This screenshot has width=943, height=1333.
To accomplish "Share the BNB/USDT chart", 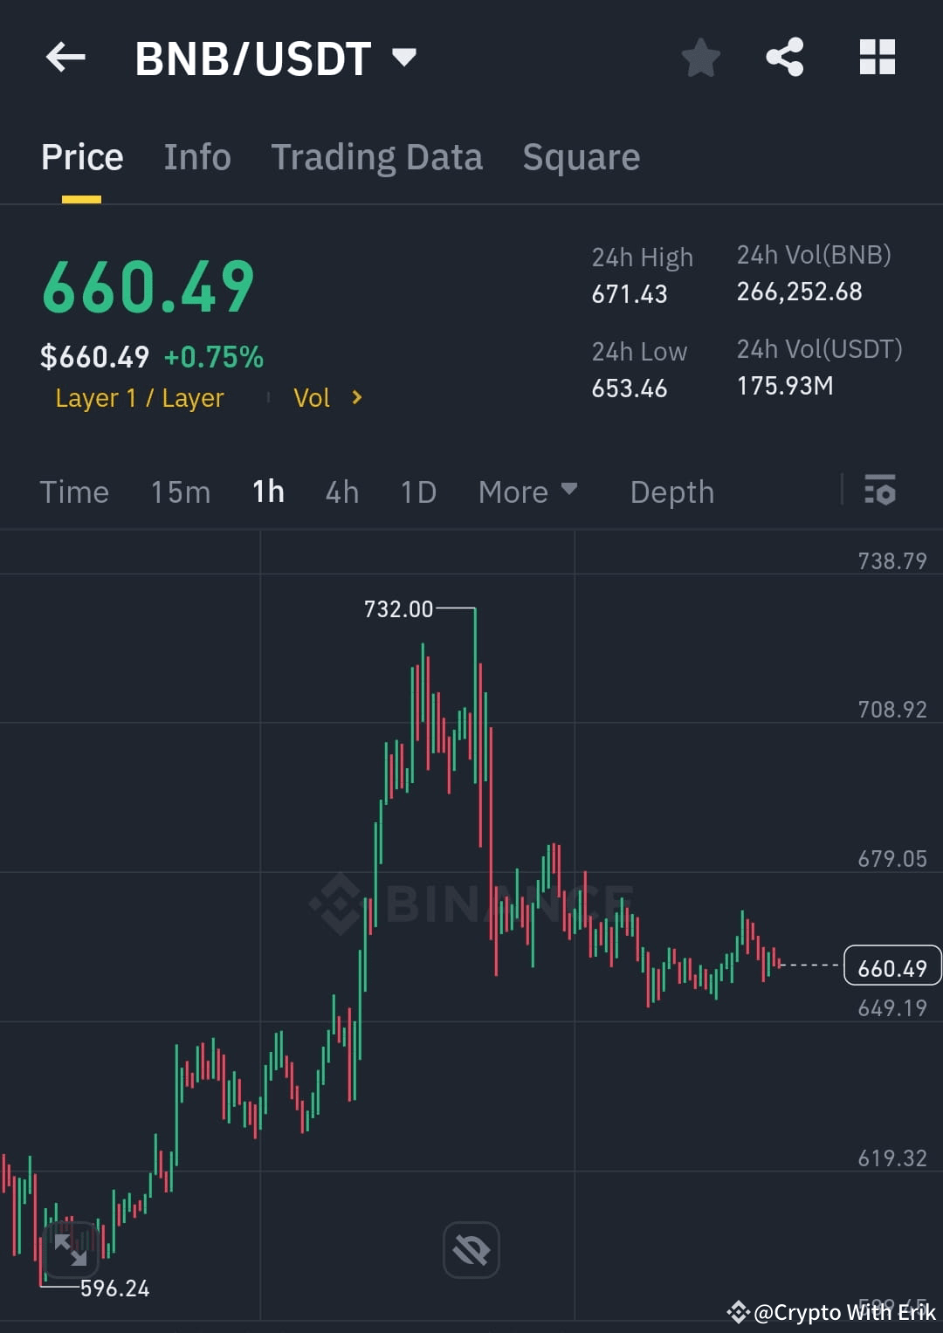I will click(784, 57).
